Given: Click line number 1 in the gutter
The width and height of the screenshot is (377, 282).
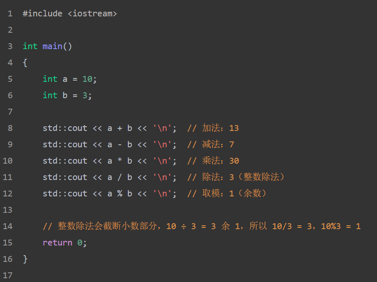Looking at the screenshot, I should click(x=10, y=13).
